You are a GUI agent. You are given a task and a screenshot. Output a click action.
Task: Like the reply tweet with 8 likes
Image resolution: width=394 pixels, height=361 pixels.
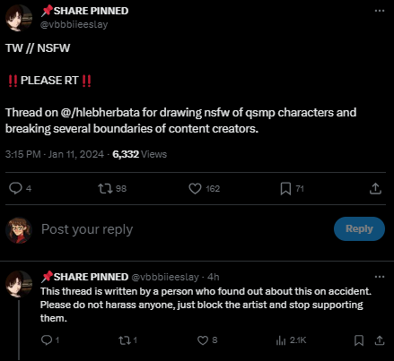[x=203, y=340]
